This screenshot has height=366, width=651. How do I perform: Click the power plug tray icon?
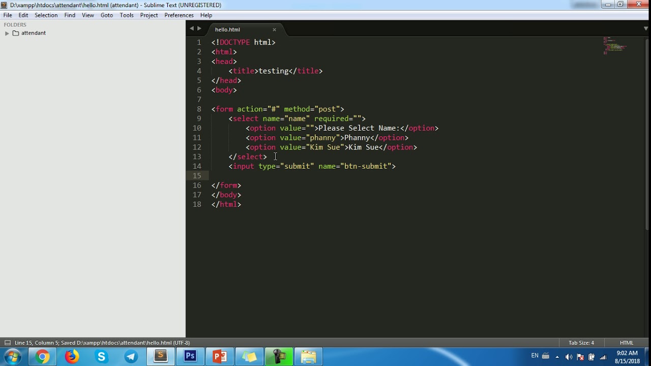click(x=591, y=357)
